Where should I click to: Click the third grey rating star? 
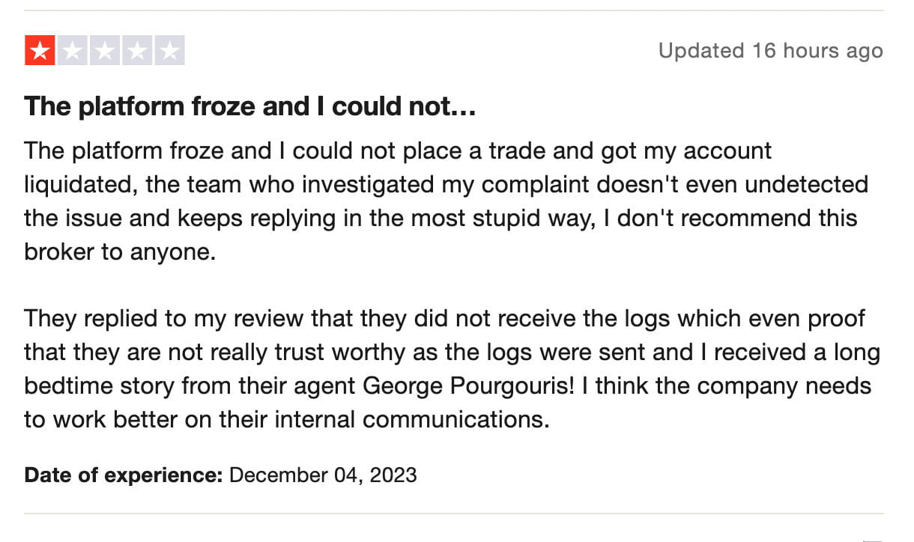point(105,51)
